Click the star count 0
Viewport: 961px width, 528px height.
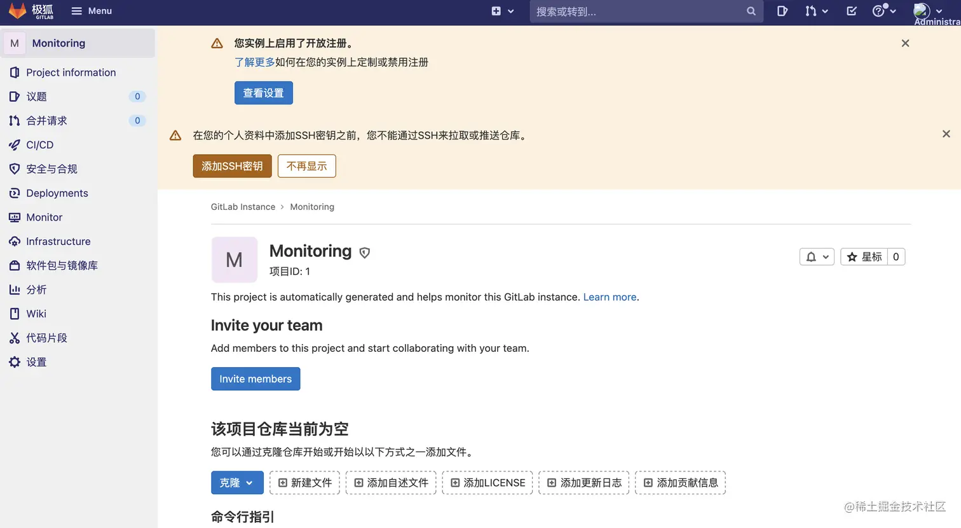(896, 257)
